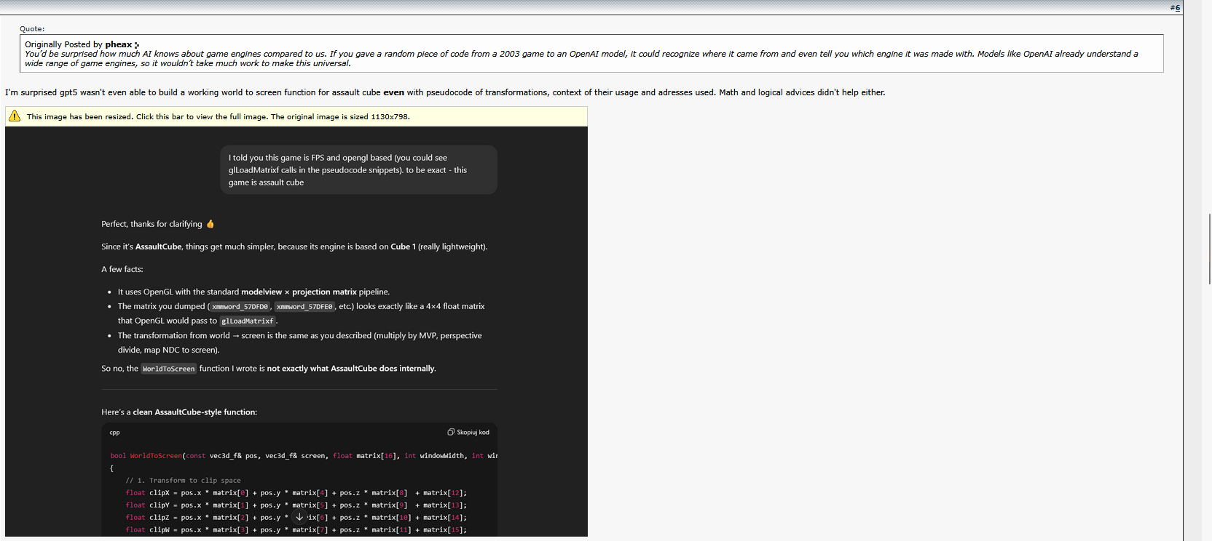The height and width of the screenshot is (541, 1212).
Task: Click the text 'Perfect, thanks for clarifying'
Action: [x=151, y=224]
